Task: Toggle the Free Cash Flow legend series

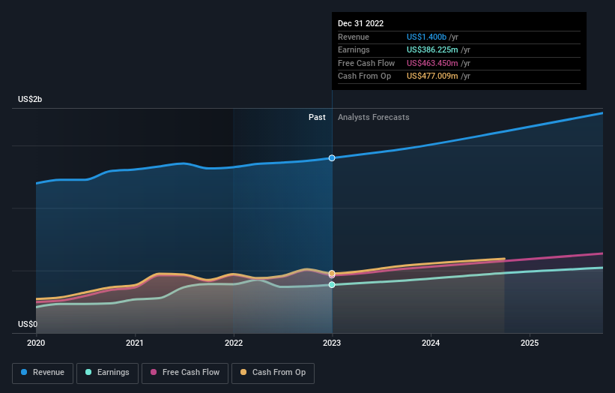Action: 185,373
